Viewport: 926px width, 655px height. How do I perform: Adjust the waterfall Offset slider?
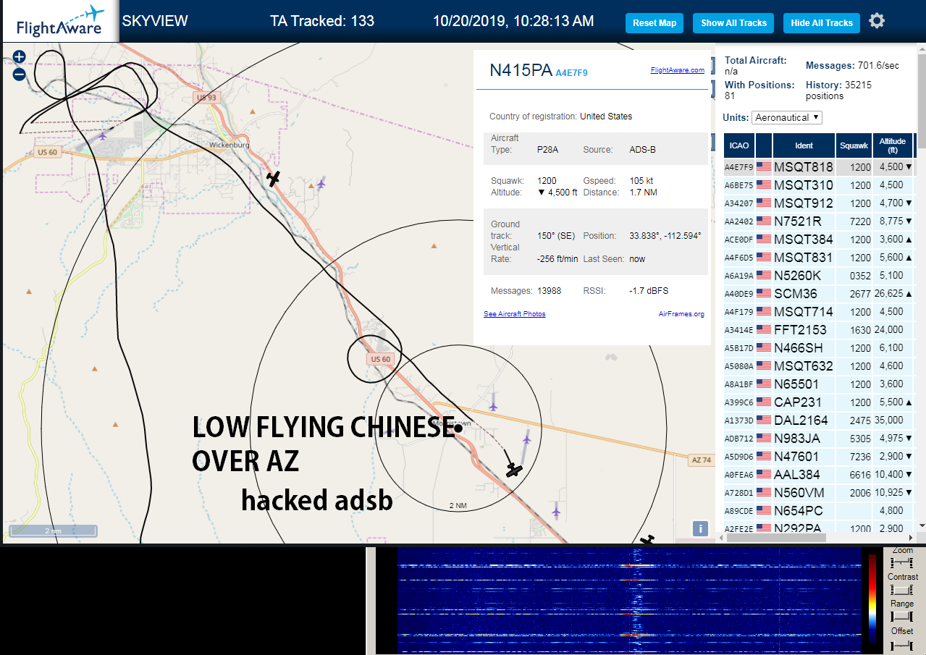tap(902, 644)
